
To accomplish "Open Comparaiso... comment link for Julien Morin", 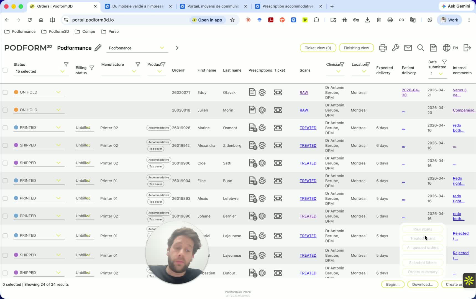I will coord(464,110).
